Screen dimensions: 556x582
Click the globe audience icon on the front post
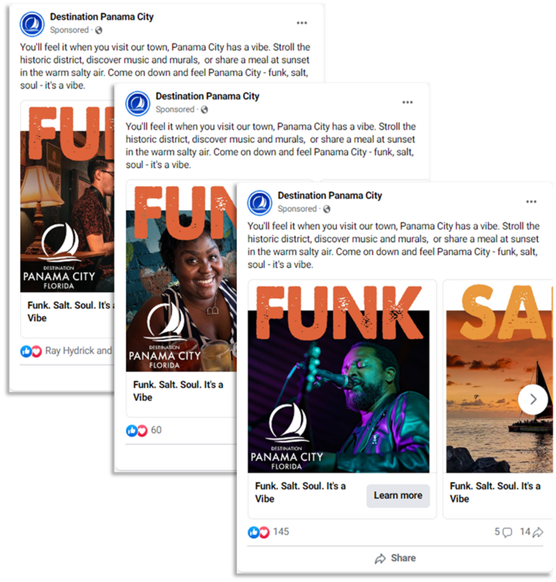click(x=326, y=209)
